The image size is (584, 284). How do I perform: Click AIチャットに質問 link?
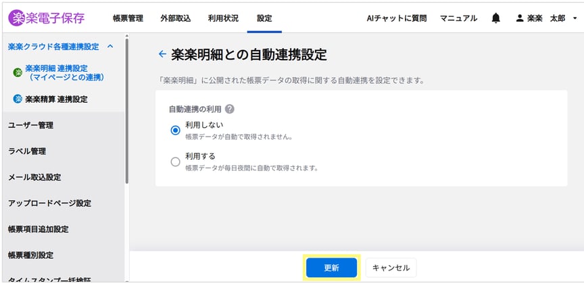[x=397, y=18]
